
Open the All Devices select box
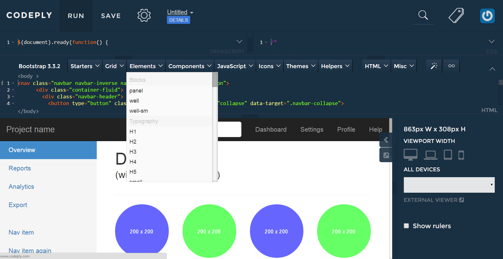click(x=449, y=185)
